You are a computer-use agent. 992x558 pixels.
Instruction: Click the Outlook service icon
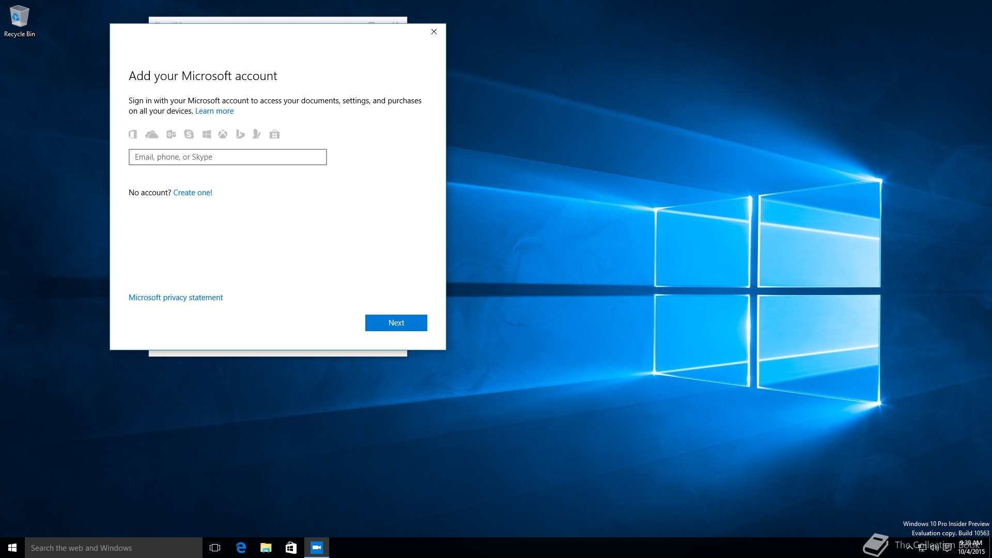click(x=171, y=134)
